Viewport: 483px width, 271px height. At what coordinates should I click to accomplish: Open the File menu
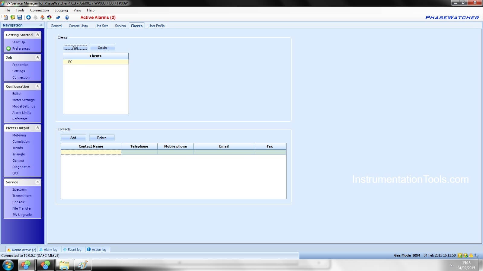coord(7,10)
